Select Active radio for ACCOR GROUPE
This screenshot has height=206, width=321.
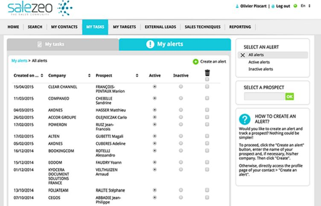tap(155, 117)
